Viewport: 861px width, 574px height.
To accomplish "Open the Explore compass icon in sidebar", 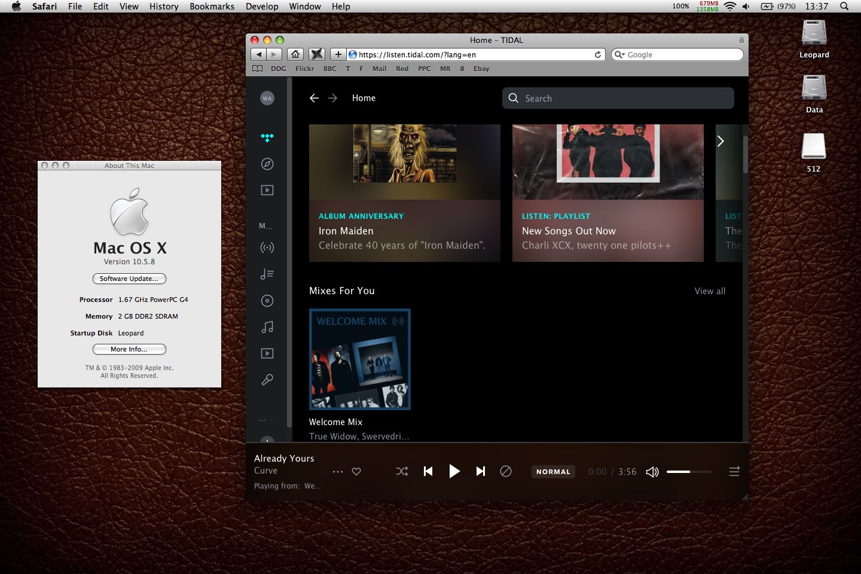I will (x=267, y=164).
